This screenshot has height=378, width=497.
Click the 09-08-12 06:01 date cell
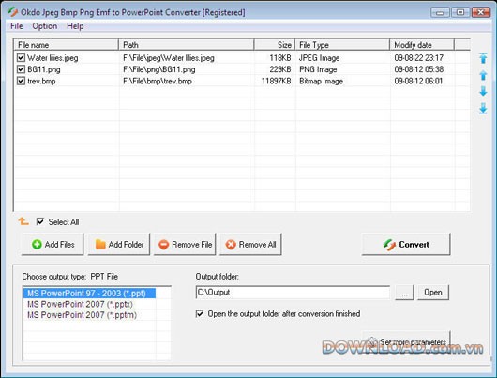click(x=418, y=81)
